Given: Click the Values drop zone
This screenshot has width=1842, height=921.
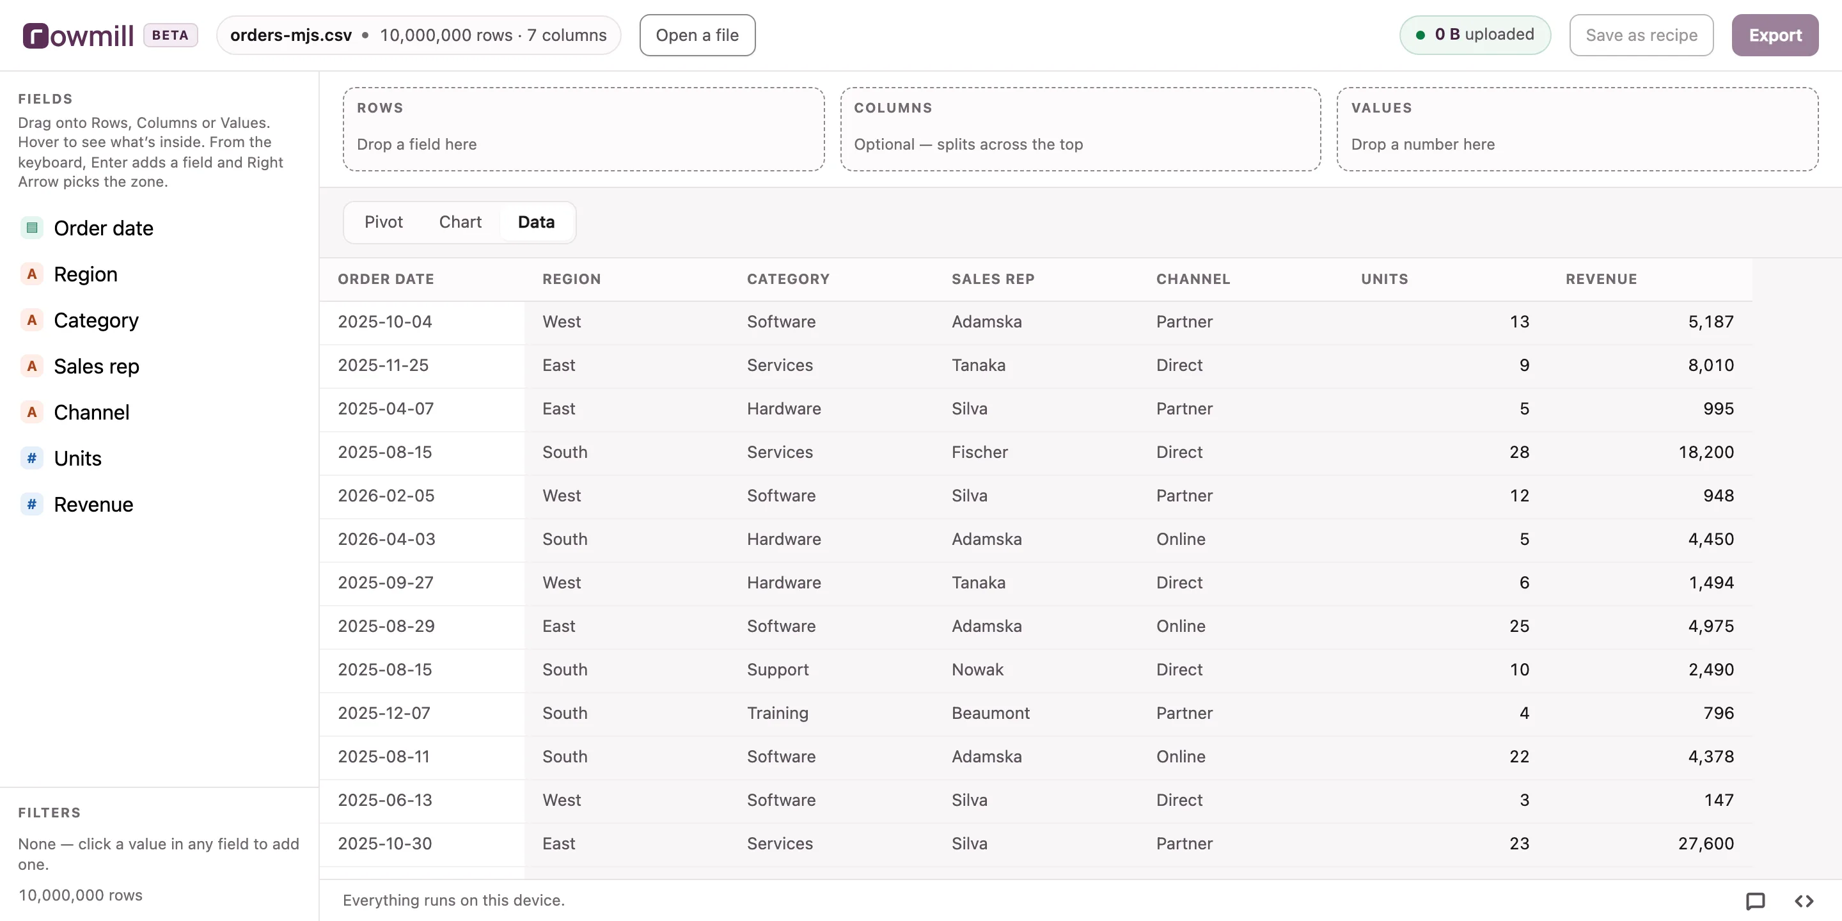Looking at the screenshot, I should (x=1577, y=129).
